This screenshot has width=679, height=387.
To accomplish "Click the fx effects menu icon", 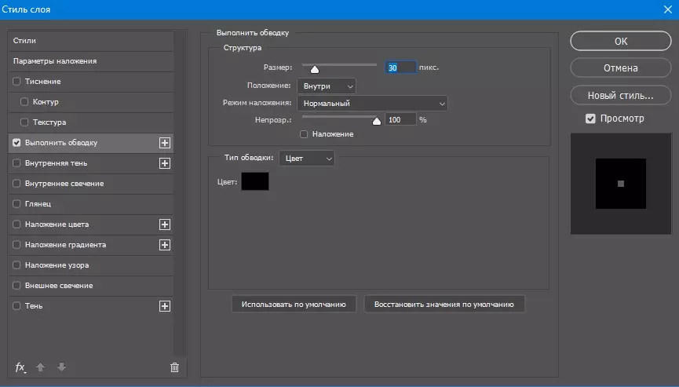I will [20, 367].
